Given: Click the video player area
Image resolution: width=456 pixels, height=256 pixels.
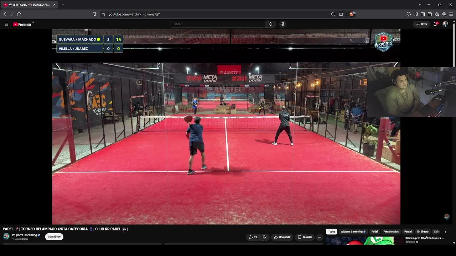Looking at the screenshot, I should point(226,127).
